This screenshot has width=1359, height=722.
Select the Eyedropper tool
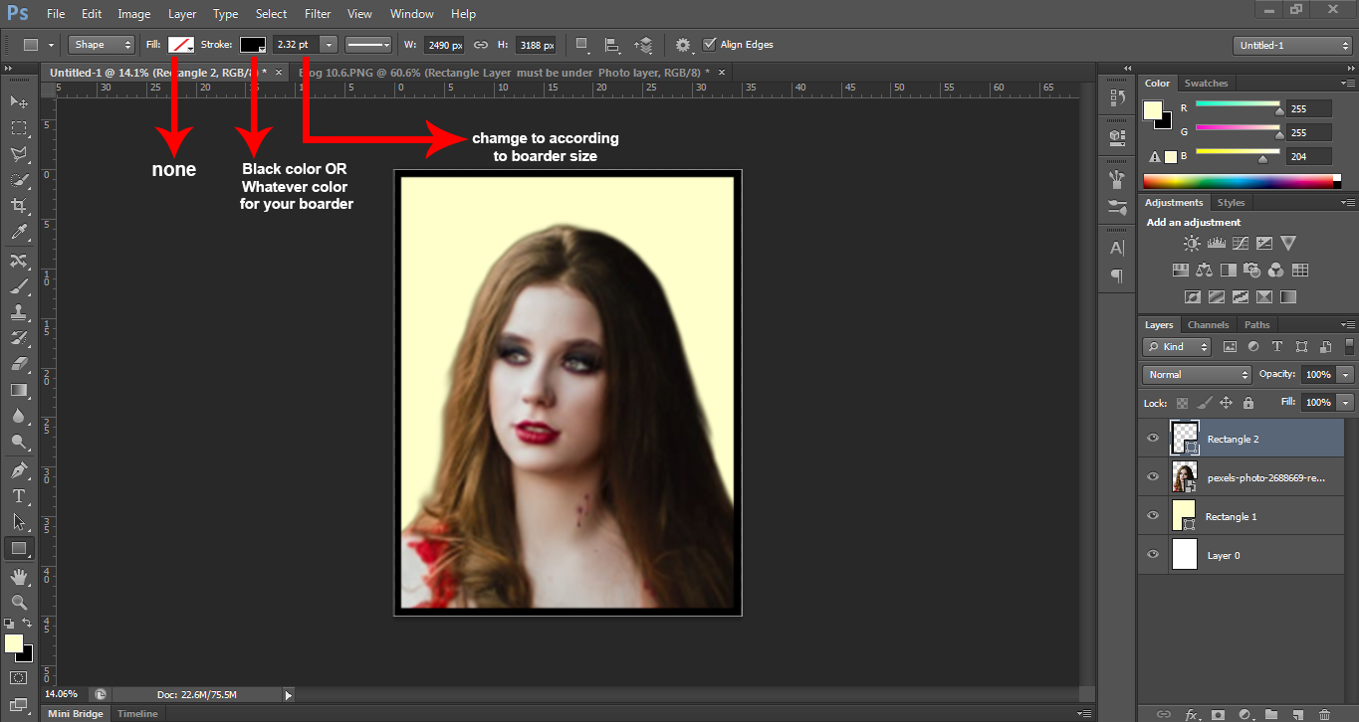(x=18, y=233)
